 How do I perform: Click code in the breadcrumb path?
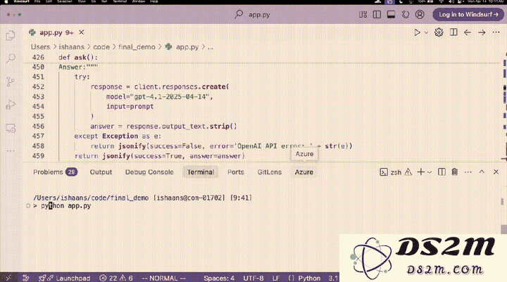[x=101, y=47]
